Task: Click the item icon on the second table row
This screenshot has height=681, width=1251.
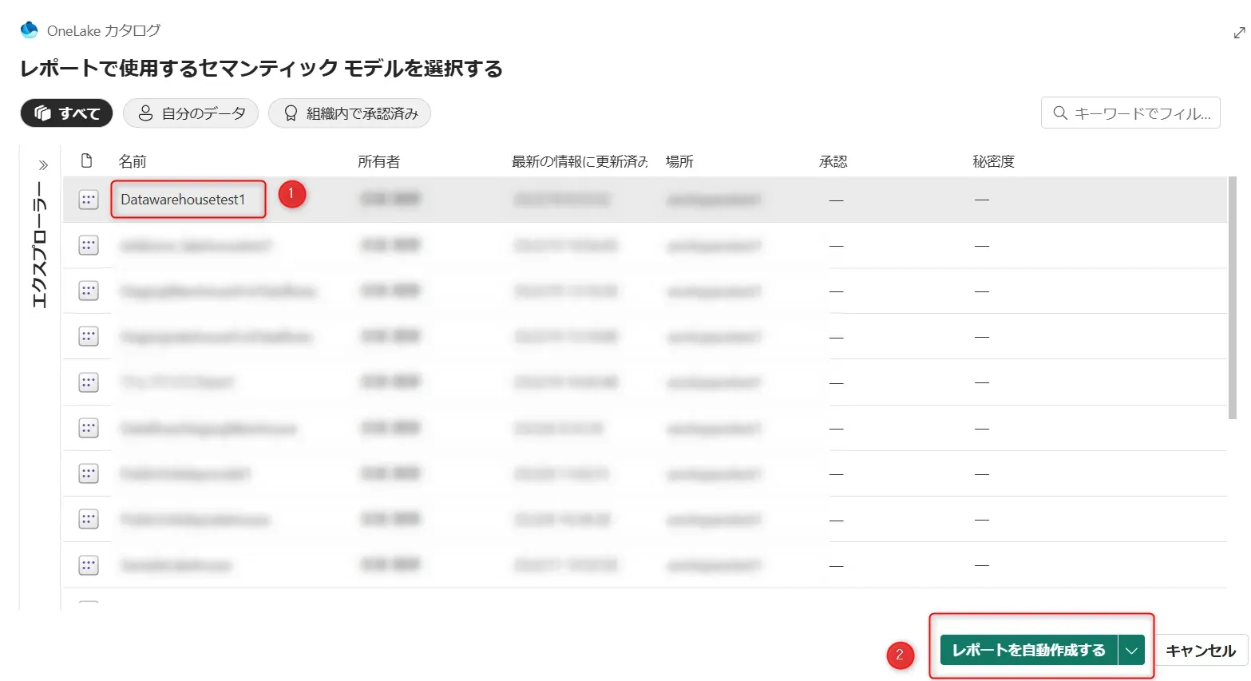Action: [x=87, y=245]
